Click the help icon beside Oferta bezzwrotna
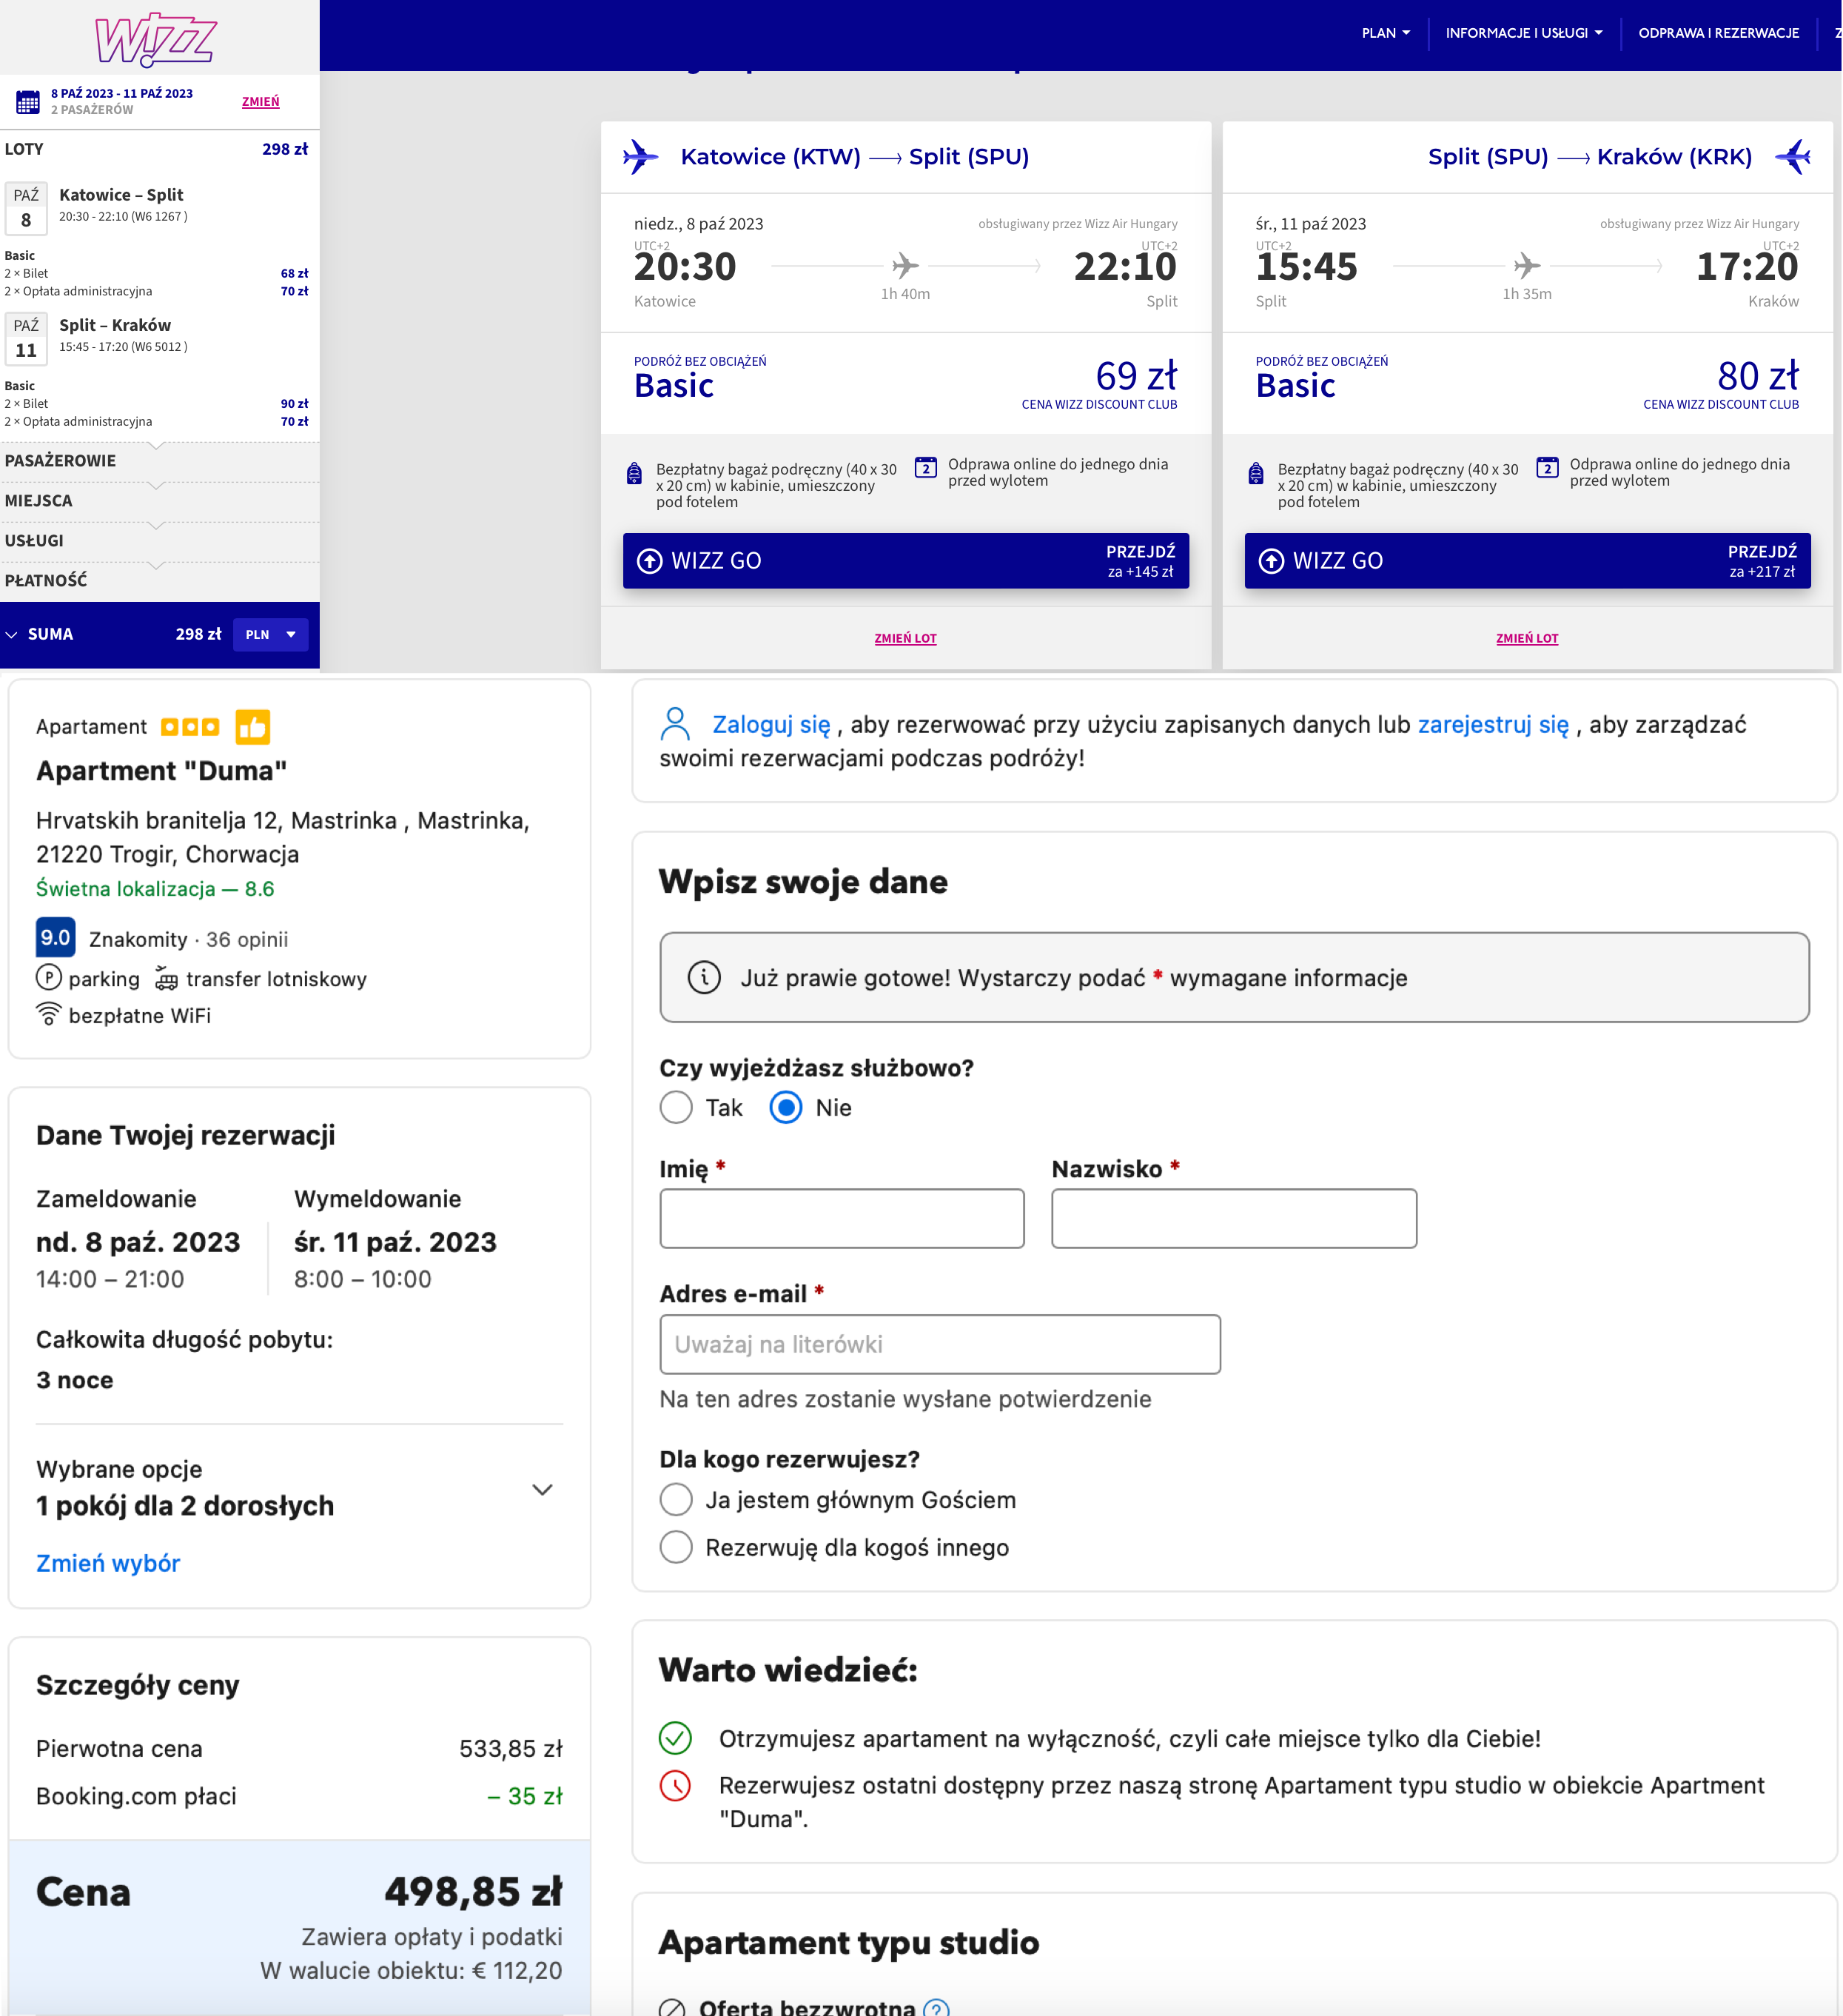 pyautogui.click(x=936, y=2007)
